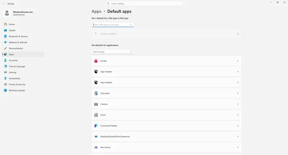Viewport: 288px width, 155px height.
Task: Click the Dev Home app icon
Action: coord(96,147)
